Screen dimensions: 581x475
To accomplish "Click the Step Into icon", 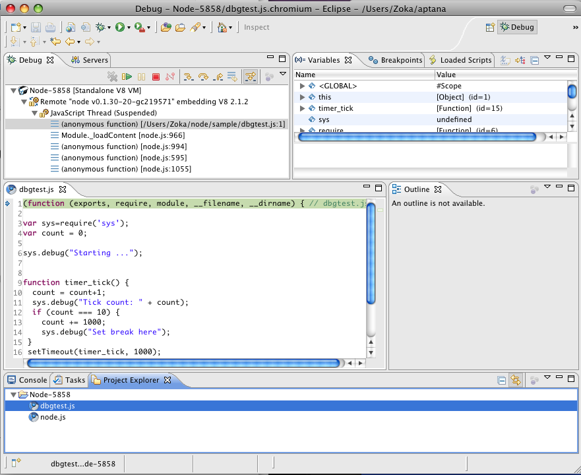I will tap(188, 77).
